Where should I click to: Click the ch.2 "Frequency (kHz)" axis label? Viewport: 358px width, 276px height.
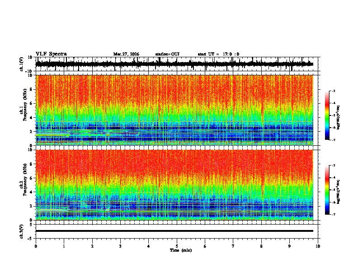[25, 179]
